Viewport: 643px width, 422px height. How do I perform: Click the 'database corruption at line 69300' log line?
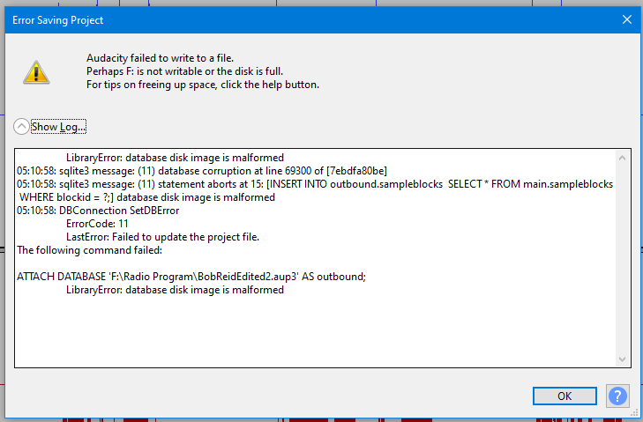202,171
